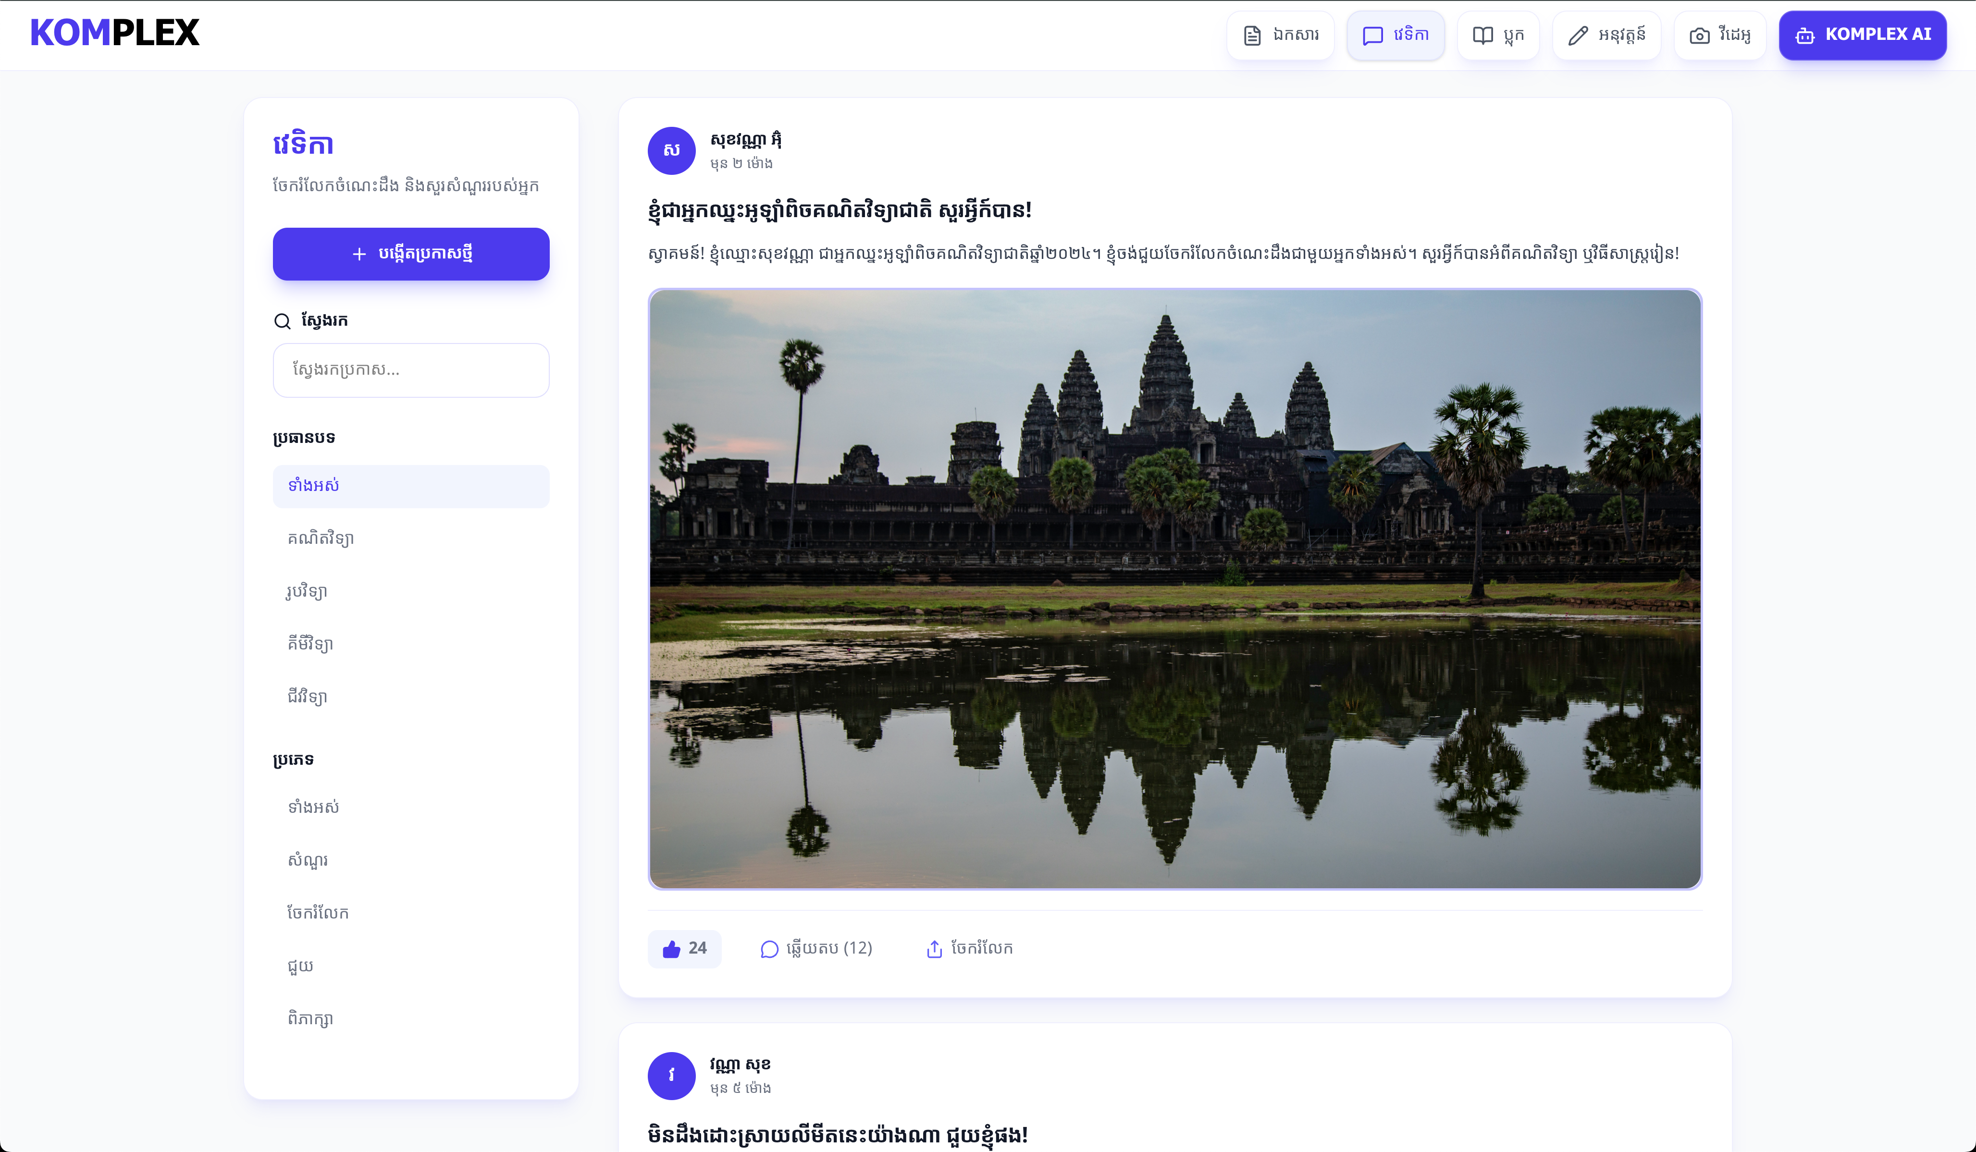This screenshot has width=1976, height=1152.
Task: Open the Angkor Wat post image
Action: click(1174, 588)
